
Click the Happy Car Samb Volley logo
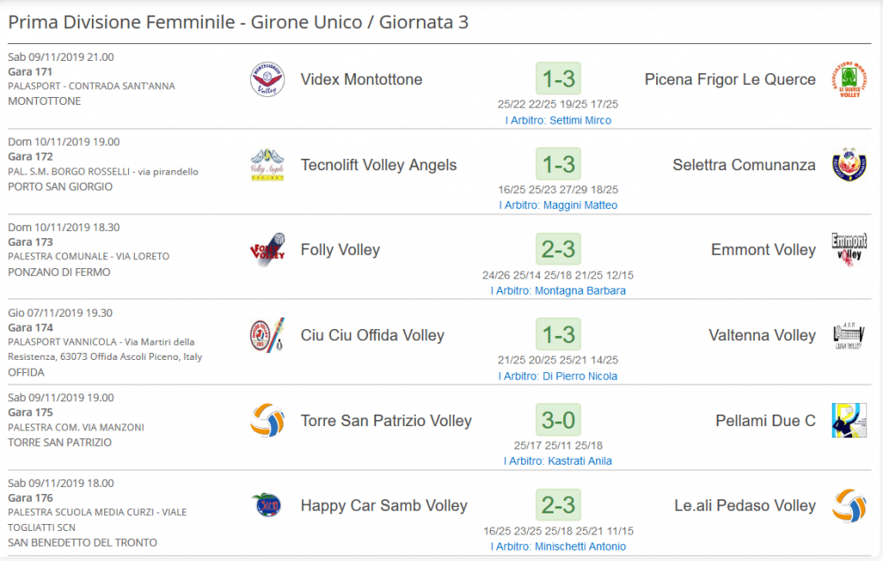click(x=267, y=505)
